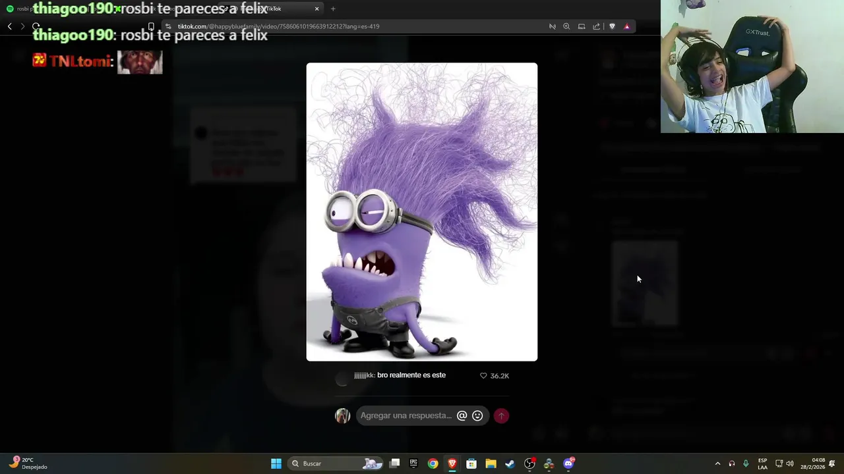Screen dimensions: 844x474
Task: Open Google Chrome from the taskbar
Action: [433, 463]
